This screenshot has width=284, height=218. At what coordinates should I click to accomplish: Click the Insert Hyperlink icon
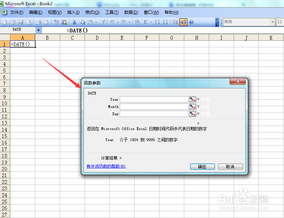137,22
